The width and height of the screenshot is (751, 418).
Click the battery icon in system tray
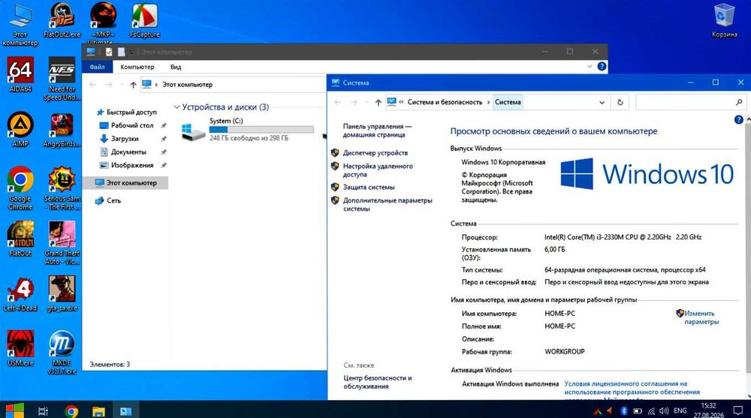(x=638, y=410)
